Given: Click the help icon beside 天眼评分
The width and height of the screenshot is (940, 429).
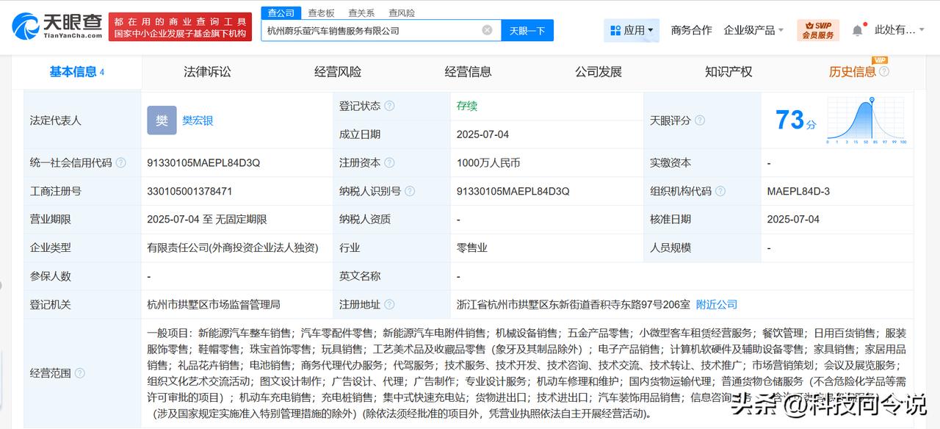Looking at the screenshot, I should click(700, 120).
